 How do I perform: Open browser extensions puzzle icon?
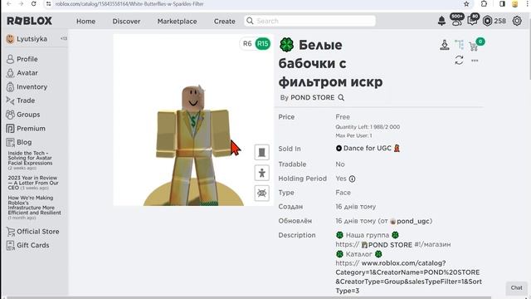point(484,3)
